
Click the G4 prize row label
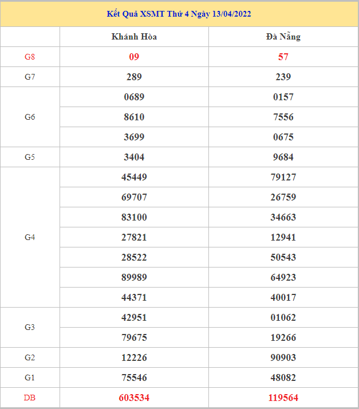(x=30, y=237)
